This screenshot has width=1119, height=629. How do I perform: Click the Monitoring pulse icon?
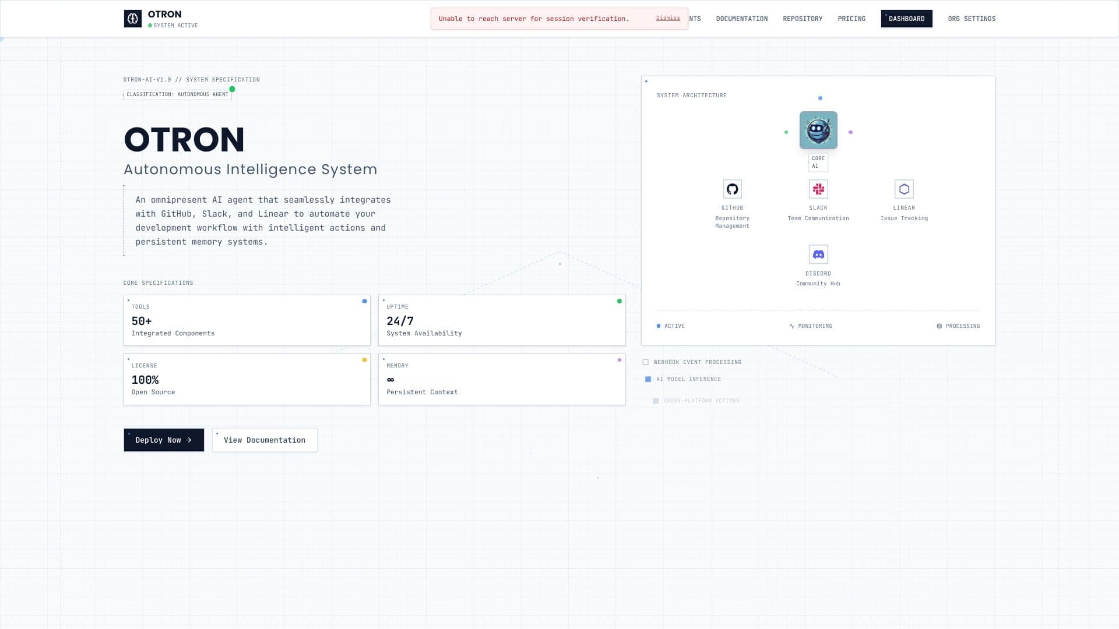(791, 326)
